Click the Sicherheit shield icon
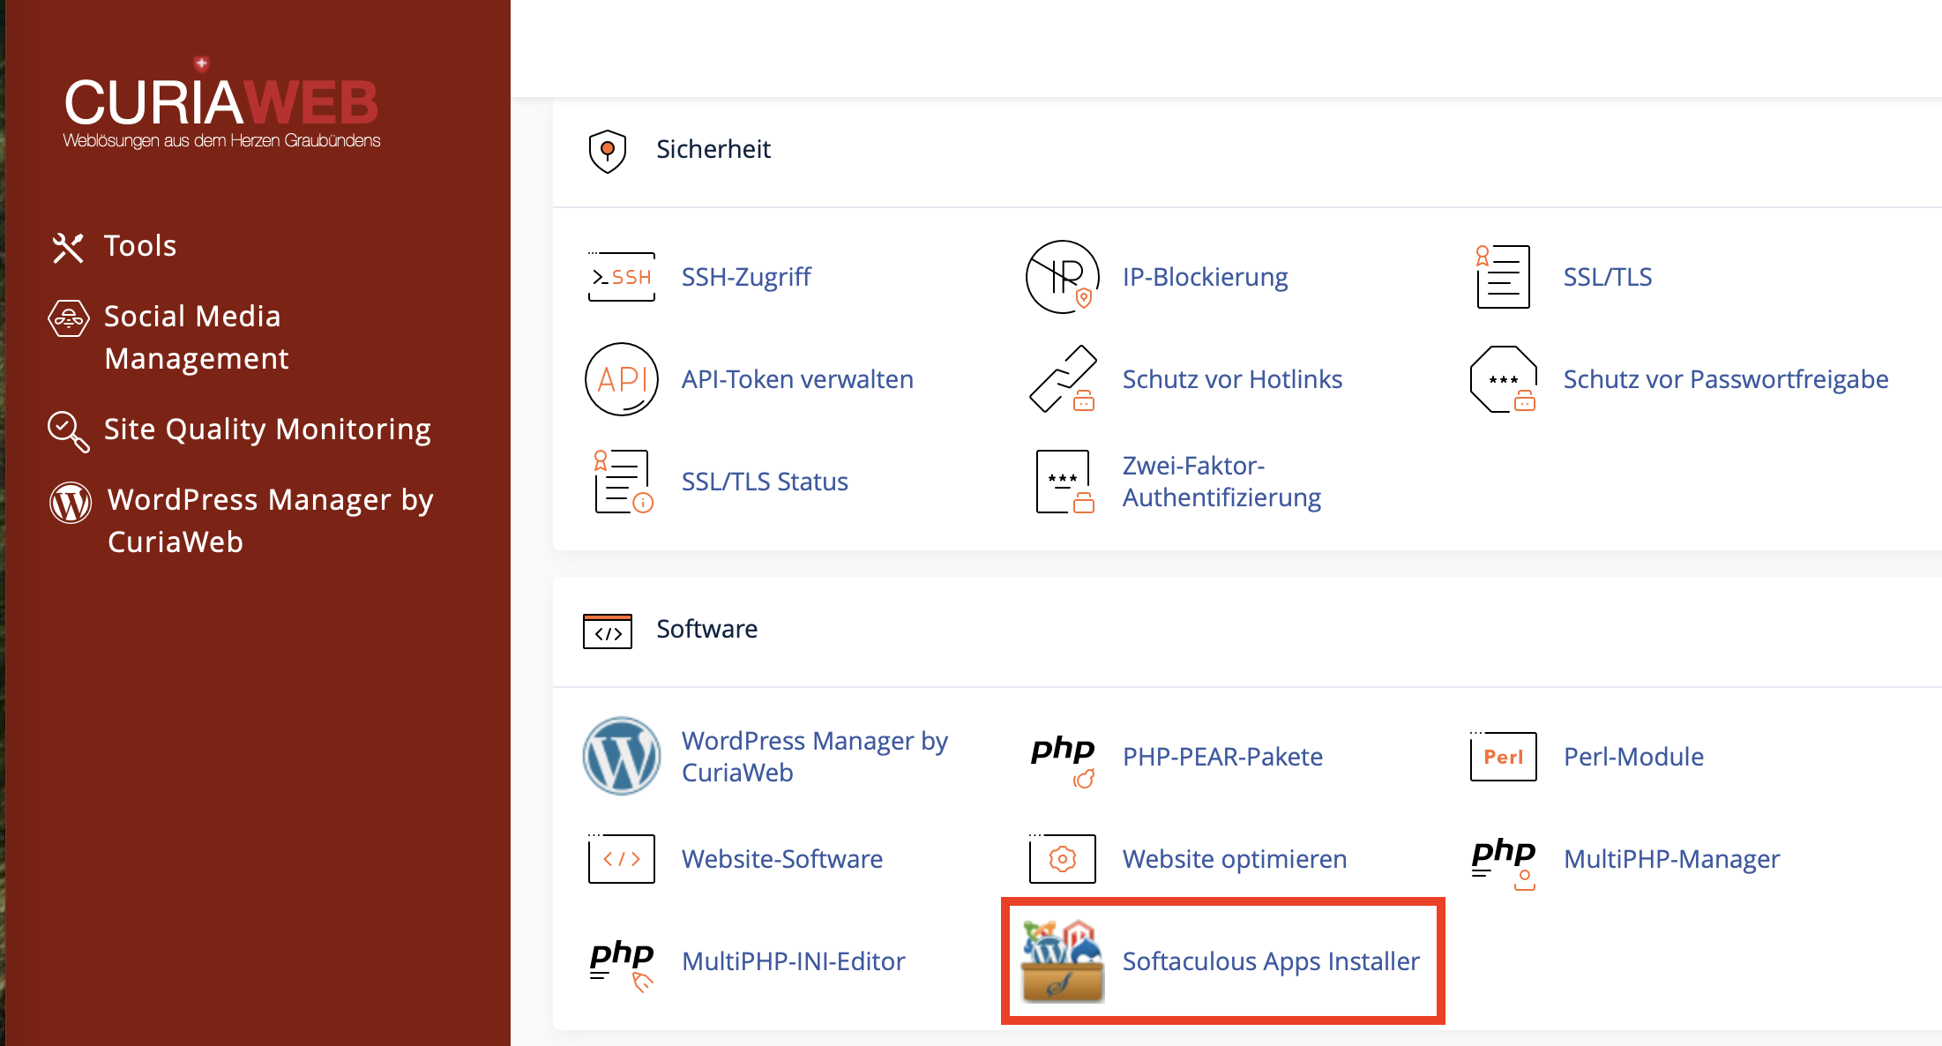Image resolution: width=1942 pixels, height=1046 pixels. 608,151
